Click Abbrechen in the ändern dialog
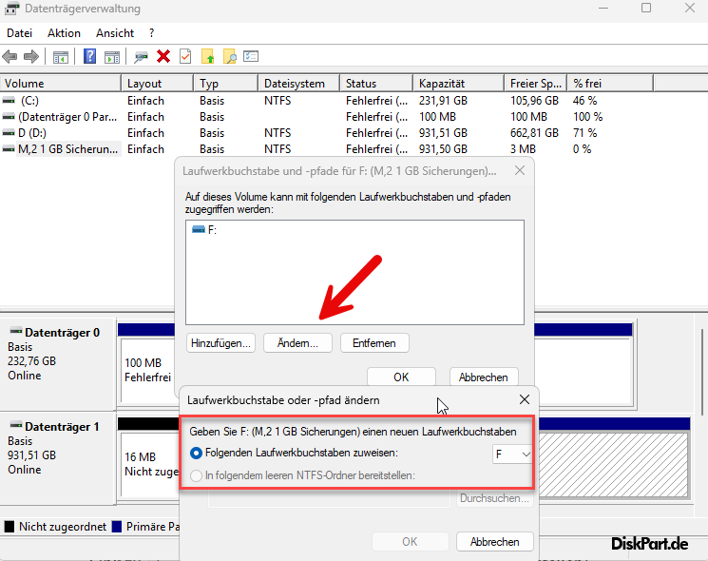The height and width of the screenshot is (561, 708). click(495, 542)
